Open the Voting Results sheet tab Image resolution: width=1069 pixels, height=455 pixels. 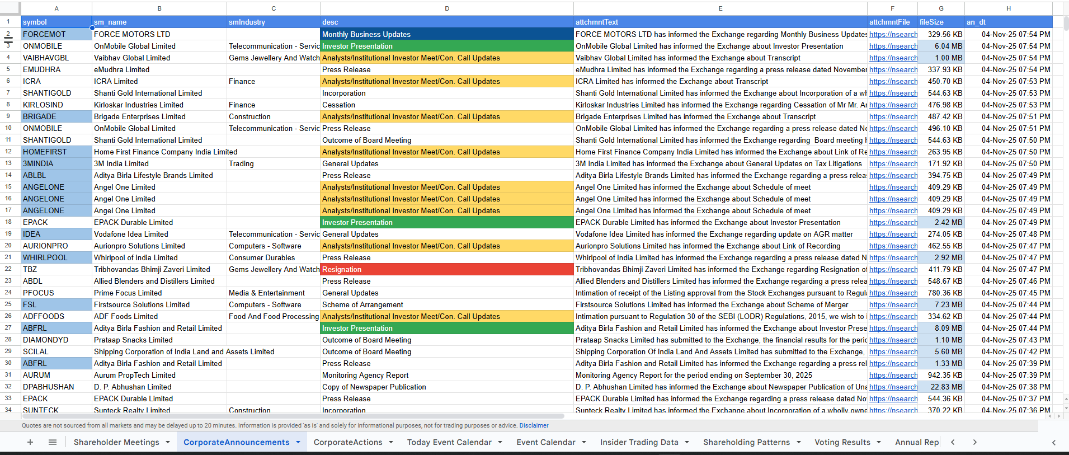click(842, 442)
